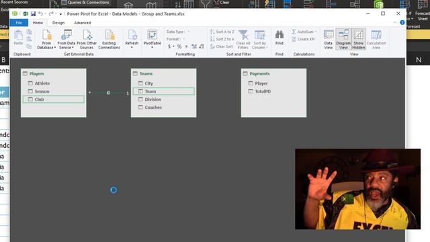
Task: Click decrease decimal places icon
Action: coord(202,46)
